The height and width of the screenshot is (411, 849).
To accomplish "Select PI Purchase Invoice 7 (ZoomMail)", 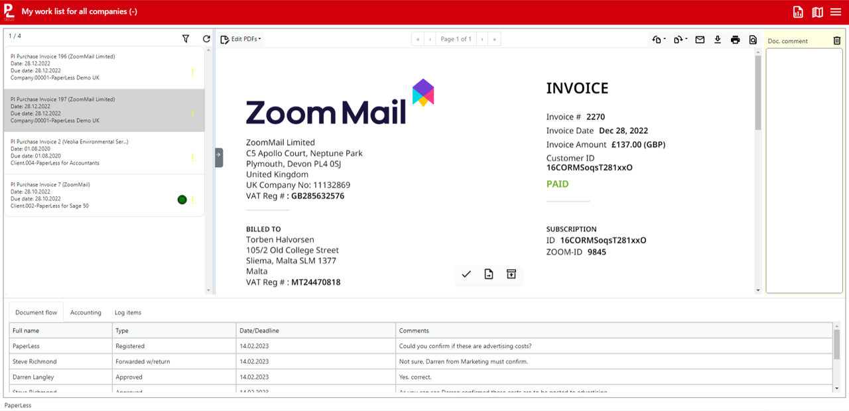I will click(104, 196).
